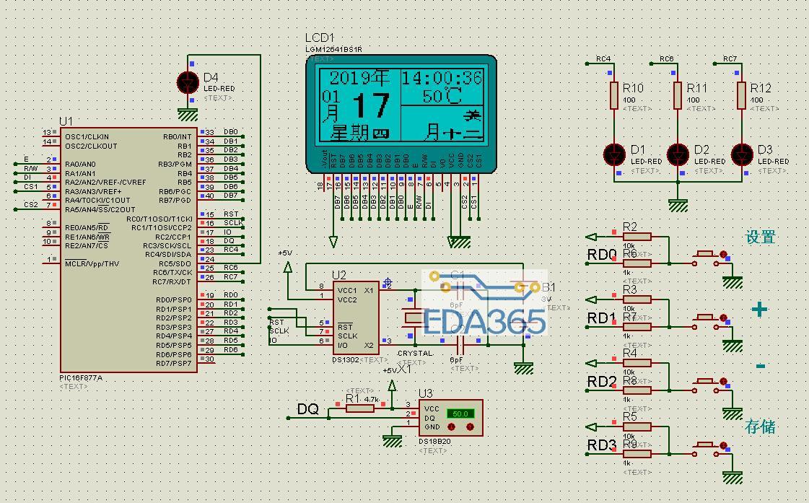
Task: Toggle the latch circle on the 设置 button
Action: [x=723, y=254]
